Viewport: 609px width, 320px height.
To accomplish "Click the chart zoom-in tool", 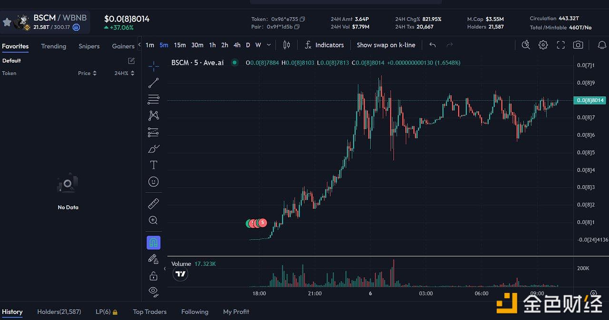I will coord(153,220).
